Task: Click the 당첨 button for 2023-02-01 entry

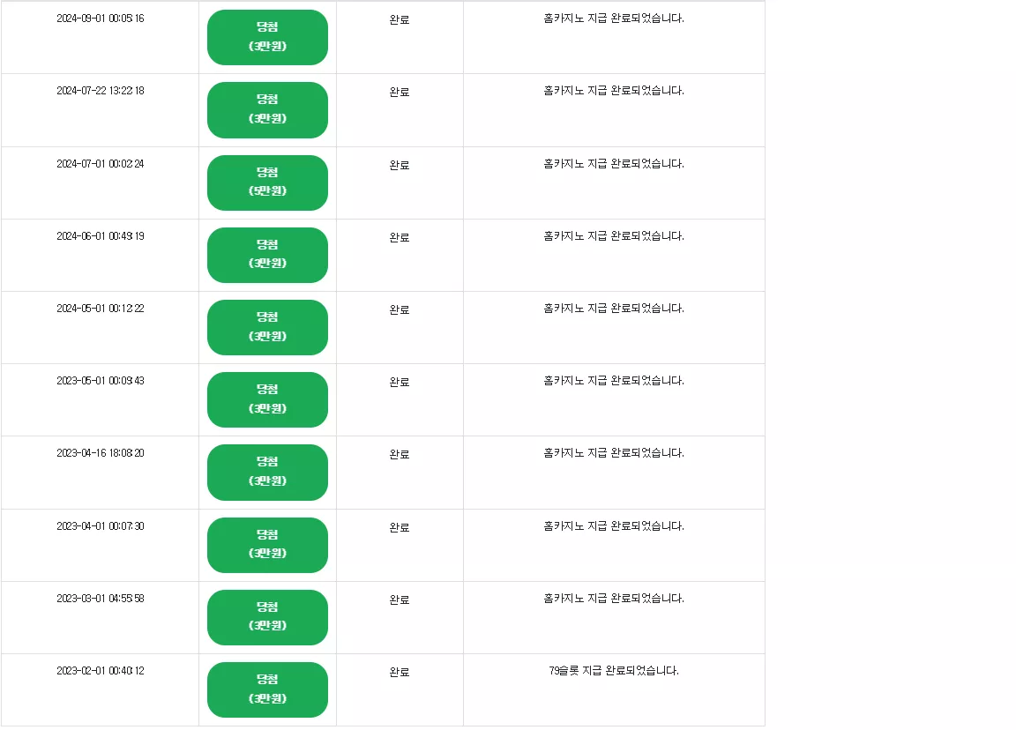Action: click(x=267, y=689)
